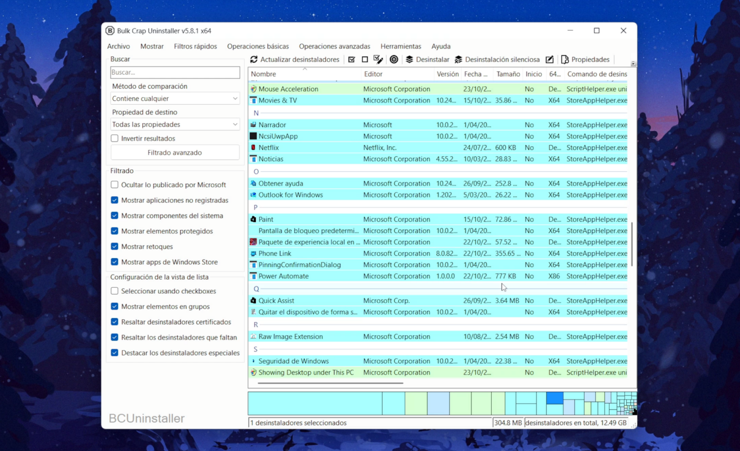Start Desinstalación silenciosa via its toolbar icon
The image size is (740, 451).
click(x=459, y=59)
